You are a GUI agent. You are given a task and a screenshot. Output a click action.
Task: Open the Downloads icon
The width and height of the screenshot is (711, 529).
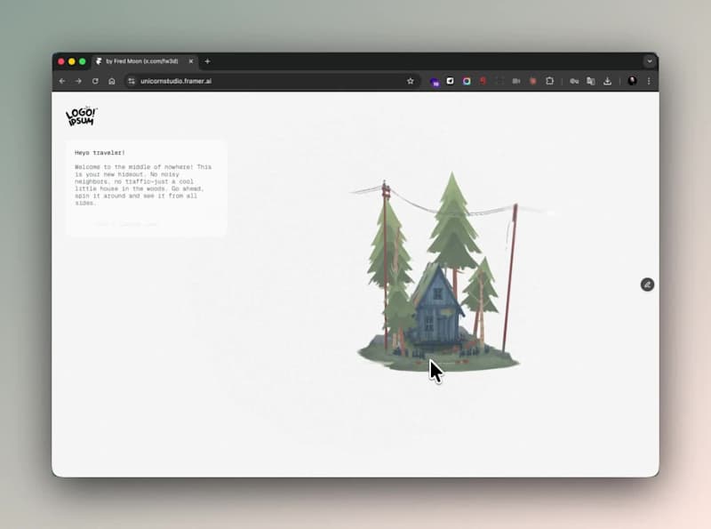click(x=608, y=81)
